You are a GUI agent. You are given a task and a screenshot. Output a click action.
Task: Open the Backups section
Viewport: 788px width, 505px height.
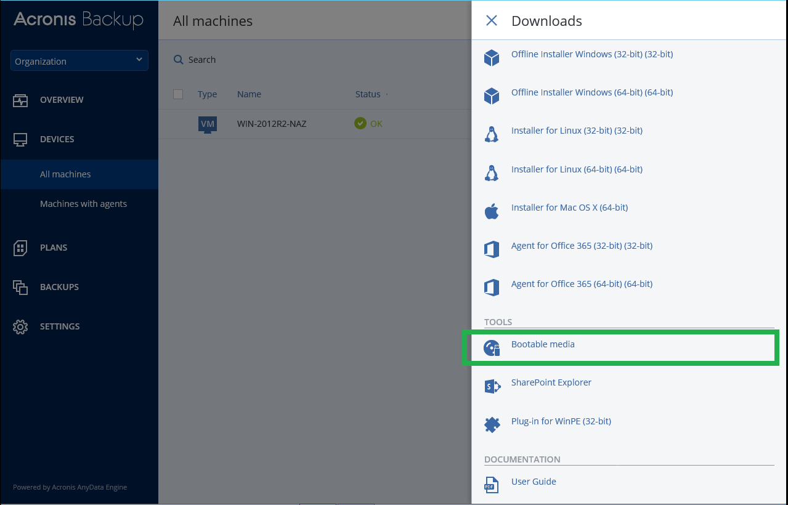tap(59, 287)
